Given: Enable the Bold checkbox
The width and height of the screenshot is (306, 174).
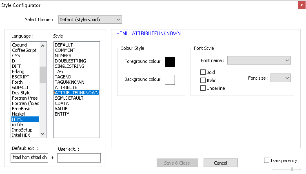Looking at the screenshot, I should (x=203, y=72).
